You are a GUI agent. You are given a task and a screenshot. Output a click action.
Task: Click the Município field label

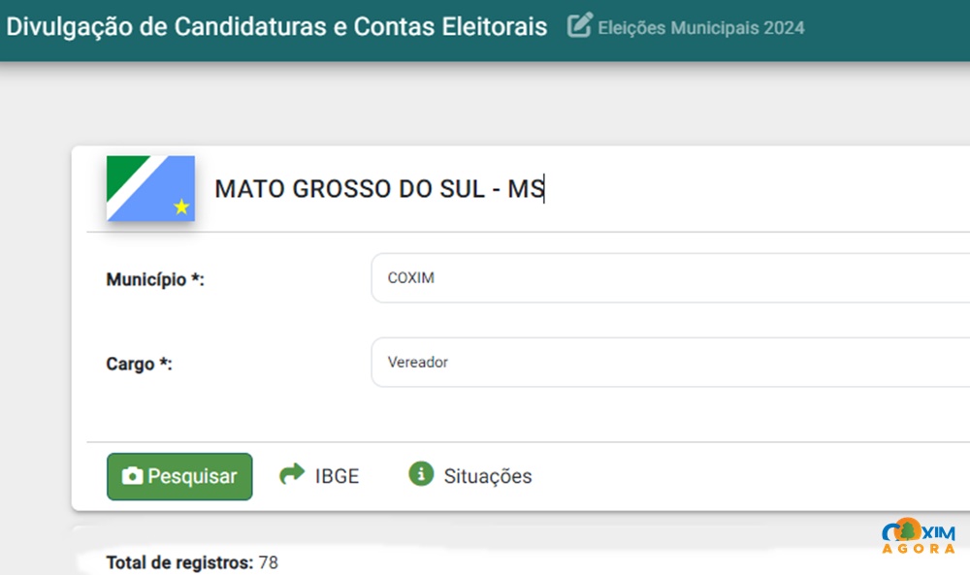155,280
